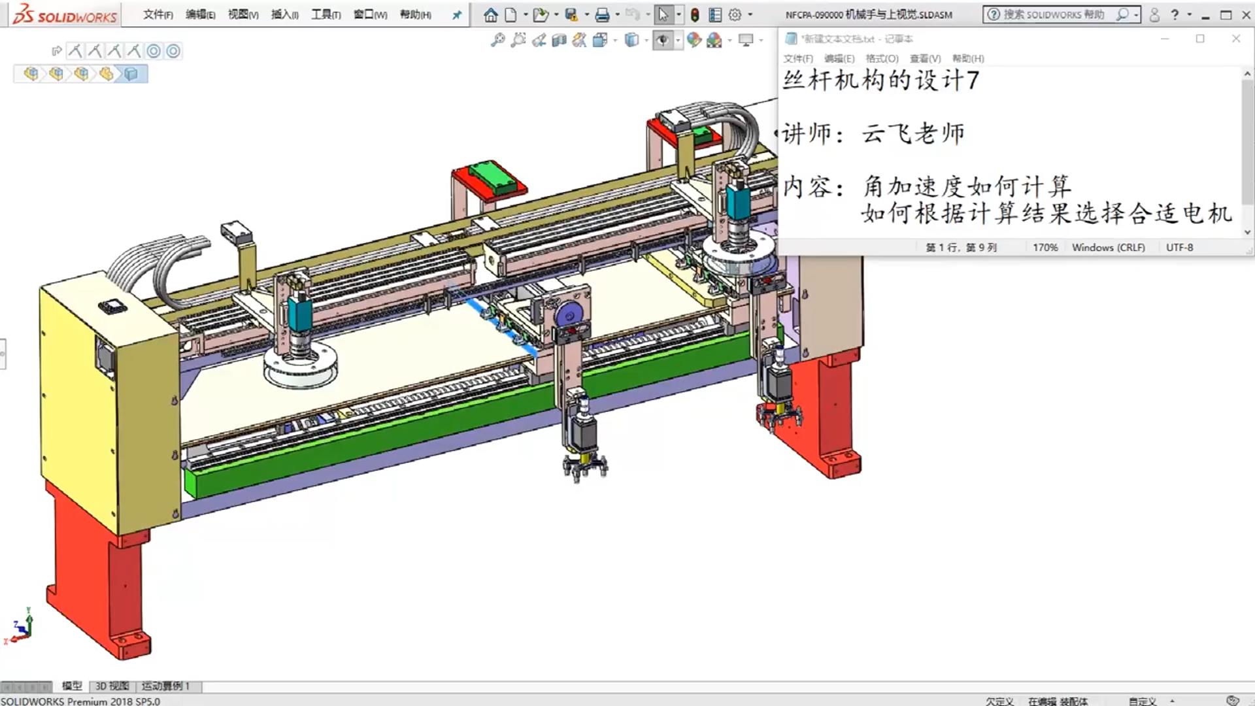Click the SolidWorks help question mark

pyautogui.click(x=1175, y=14)
